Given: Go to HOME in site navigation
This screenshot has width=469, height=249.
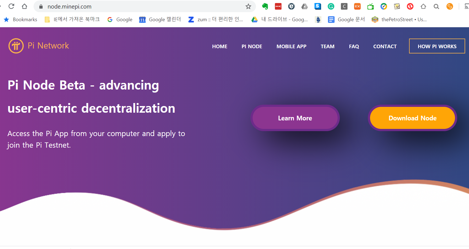Looking at the screenshot, I should [220, 47].
